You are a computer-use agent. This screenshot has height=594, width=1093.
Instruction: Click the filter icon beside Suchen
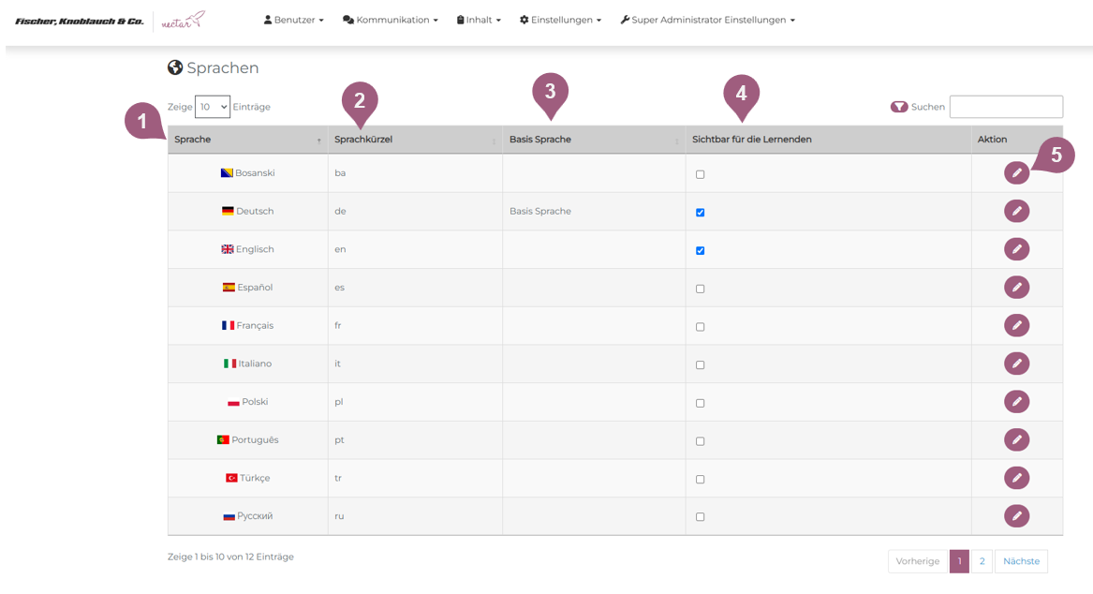[x=899, y=107]
